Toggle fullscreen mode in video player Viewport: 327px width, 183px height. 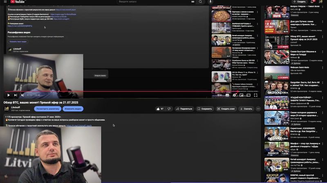pos(255,95)
